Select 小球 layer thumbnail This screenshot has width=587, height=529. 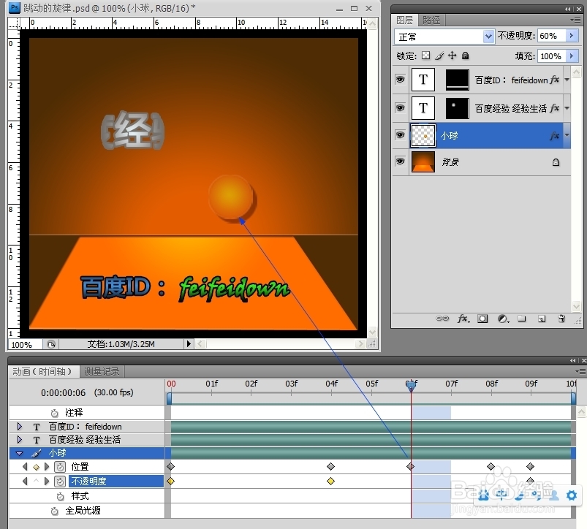pyautogui.click(x=423, y=135)
